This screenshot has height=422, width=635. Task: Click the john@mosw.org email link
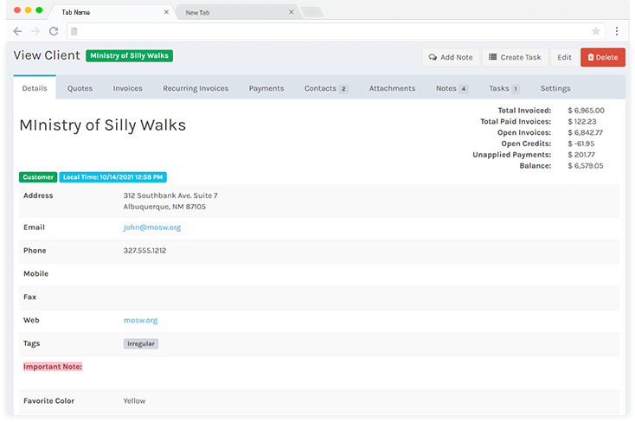coord(152,227)
